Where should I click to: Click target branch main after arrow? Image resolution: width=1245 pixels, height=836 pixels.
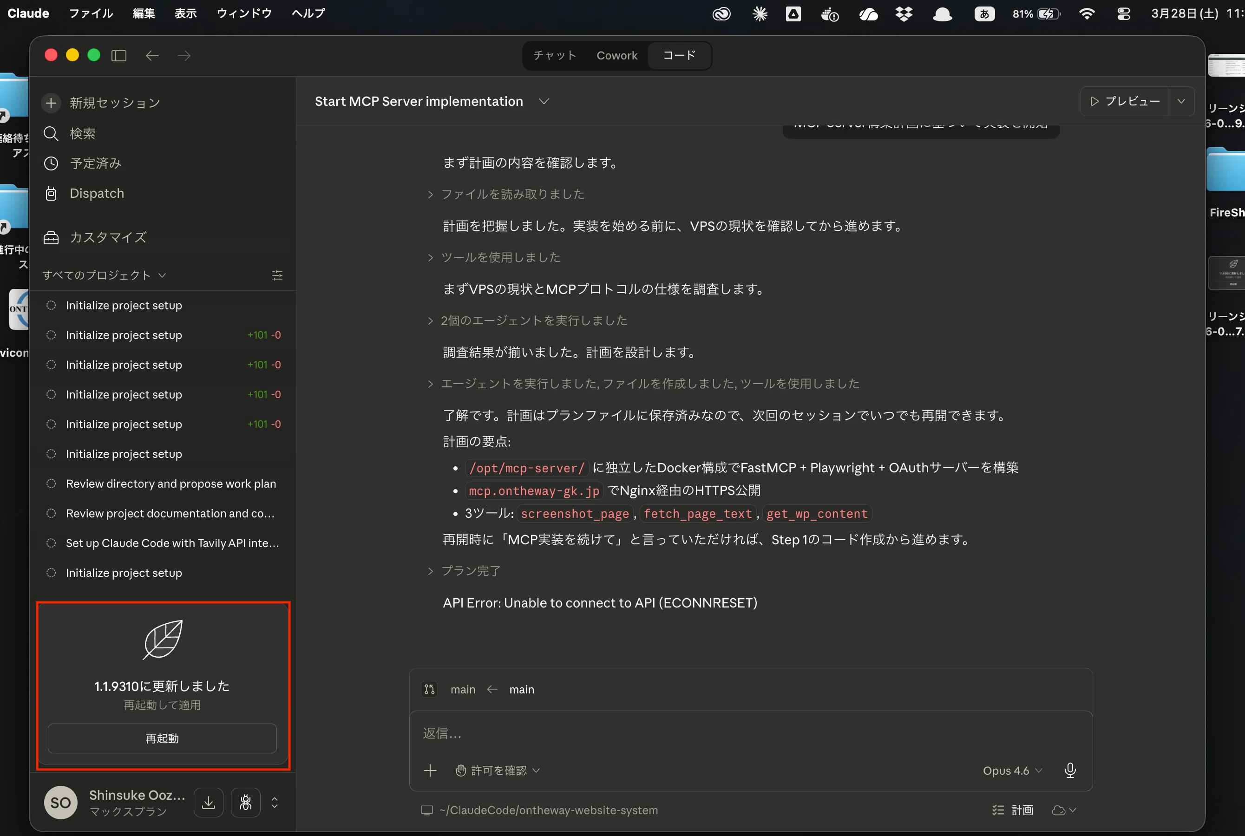click(522, 689)
